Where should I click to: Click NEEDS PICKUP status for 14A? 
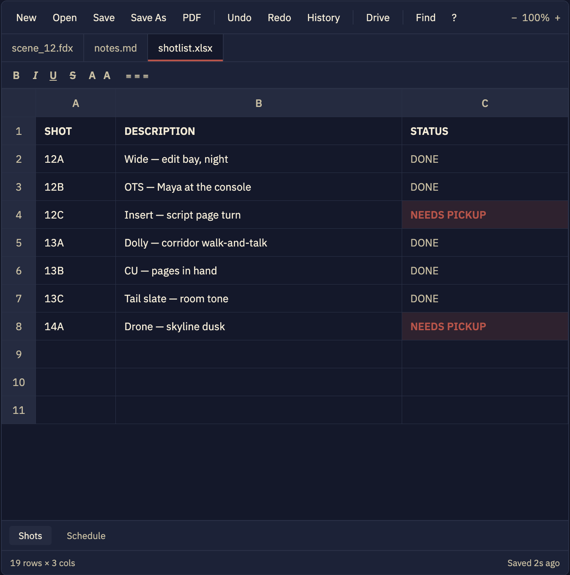485,326
